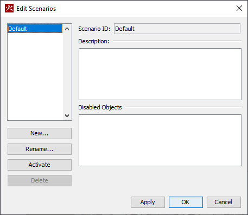Click the greyed-out Delete button
This screenshot has height=215, width=248.
pos(40,180)
